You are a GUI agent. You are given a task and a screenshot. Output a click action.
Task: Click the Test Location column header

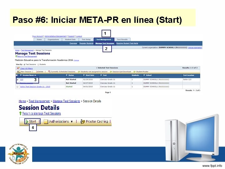click(188, 75)
